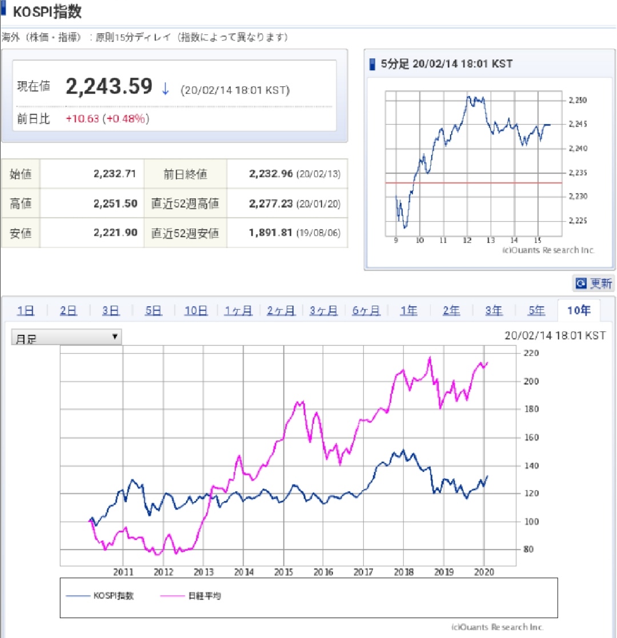This screenshot has width=617, height=638.
Task: Select the active 10年 tab
Action: click(x=579, y=311)
